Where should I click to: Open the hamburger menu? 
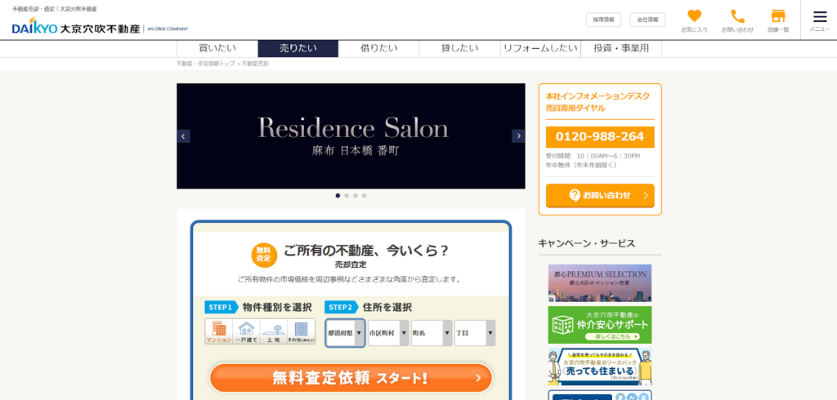click(819, 20)
